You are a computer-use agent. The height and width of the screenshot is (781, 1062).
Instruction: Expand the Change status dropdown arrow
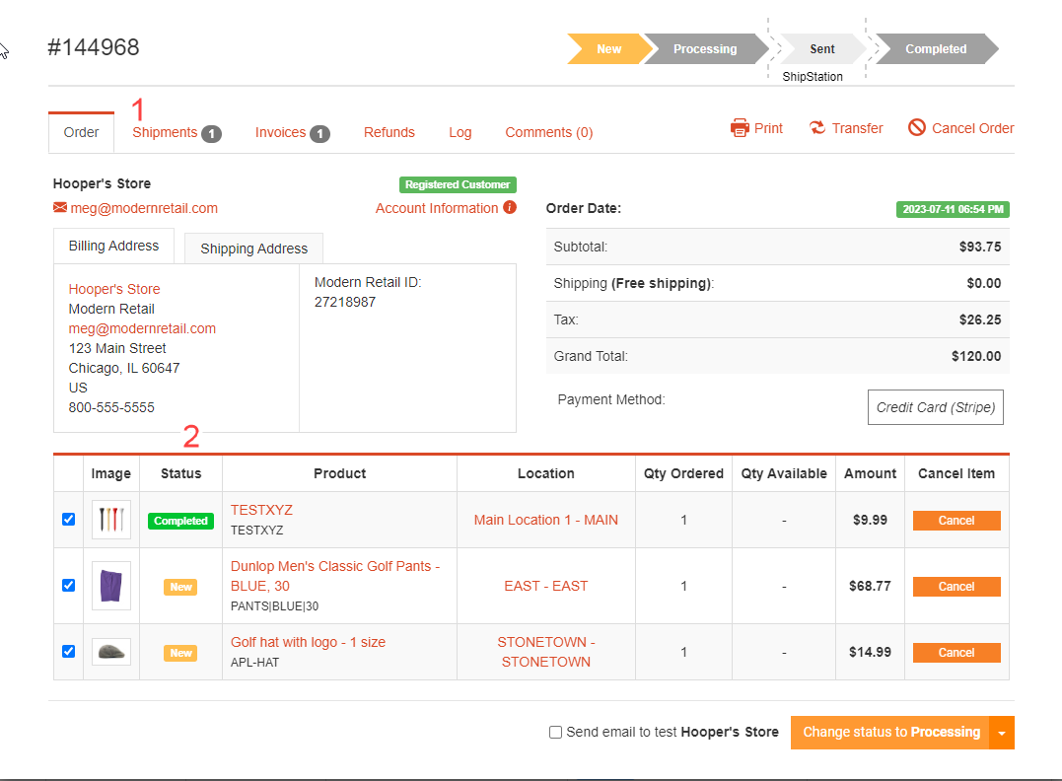pyautogui.click(x=1002, y=733)
